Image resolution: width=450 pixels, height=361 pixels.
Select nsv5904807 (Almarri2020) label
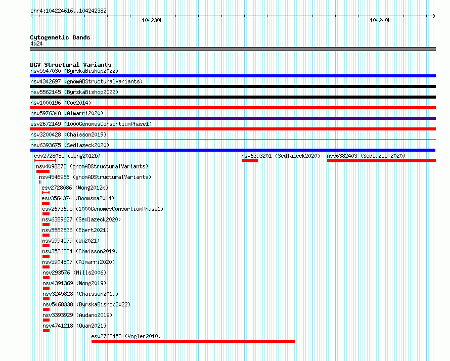[x=78, y=262]
